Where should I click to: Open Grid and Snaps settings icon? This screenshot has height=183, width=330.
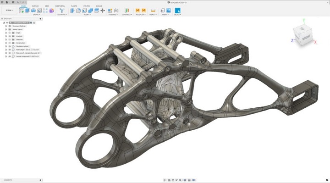point(189,180)
